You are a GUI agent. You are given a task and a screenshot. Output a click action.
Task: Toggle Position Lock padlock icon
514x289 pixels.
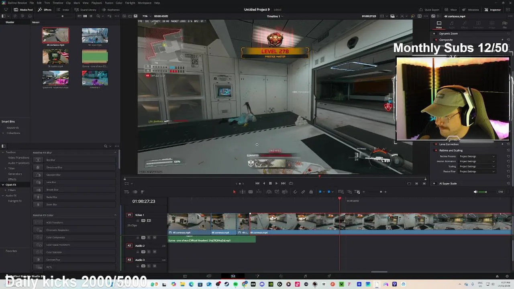(x=311, y=192)
